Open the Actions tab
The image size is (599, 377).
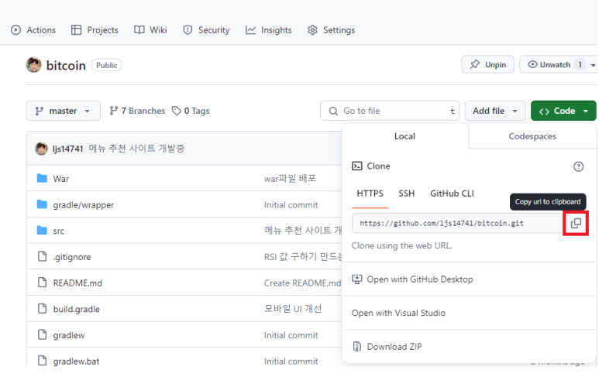(33, 29)
